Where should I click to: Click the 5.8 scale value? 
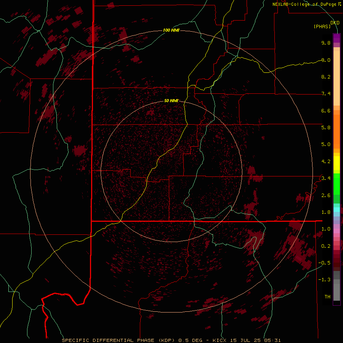pos(326,128)
